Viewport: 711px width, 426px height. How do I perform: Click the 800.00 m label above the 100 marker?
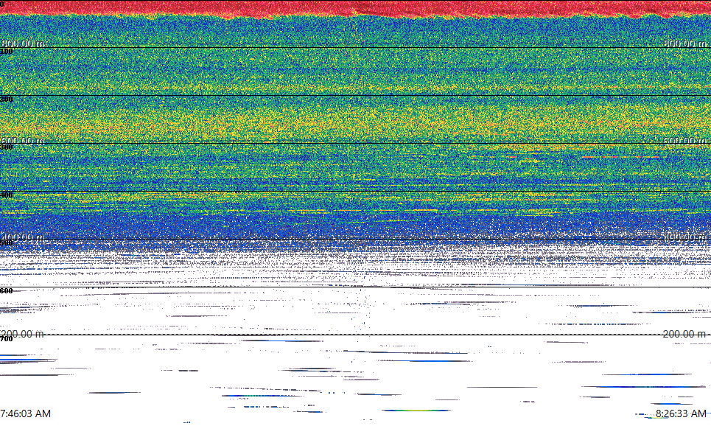coord(23,43)
